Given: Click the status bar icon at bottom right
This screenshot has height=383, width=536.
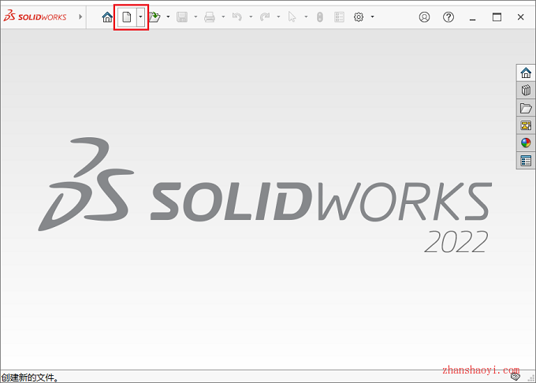Looking at the screenshot, I should pyautogui.click(x=516, y=377).
